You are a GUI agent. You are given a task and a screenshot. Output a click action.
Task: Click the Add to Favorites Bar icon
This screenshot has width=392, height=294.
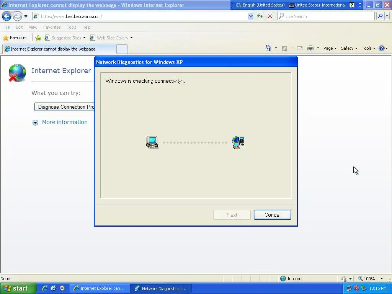pos(38,38)
